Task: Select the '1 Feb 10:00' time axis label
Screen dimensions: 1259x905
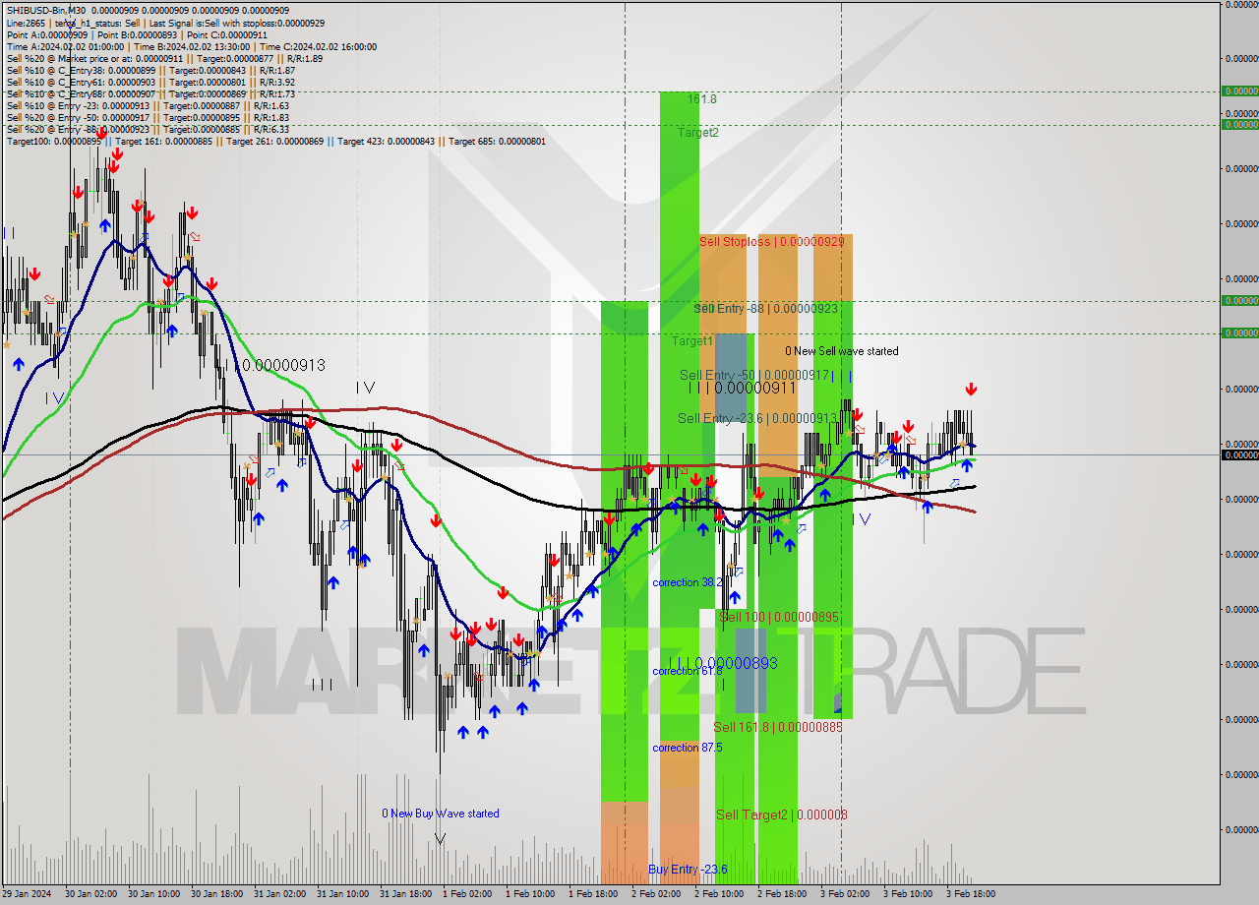Action: pyautogui.click(x=530, y=894)
